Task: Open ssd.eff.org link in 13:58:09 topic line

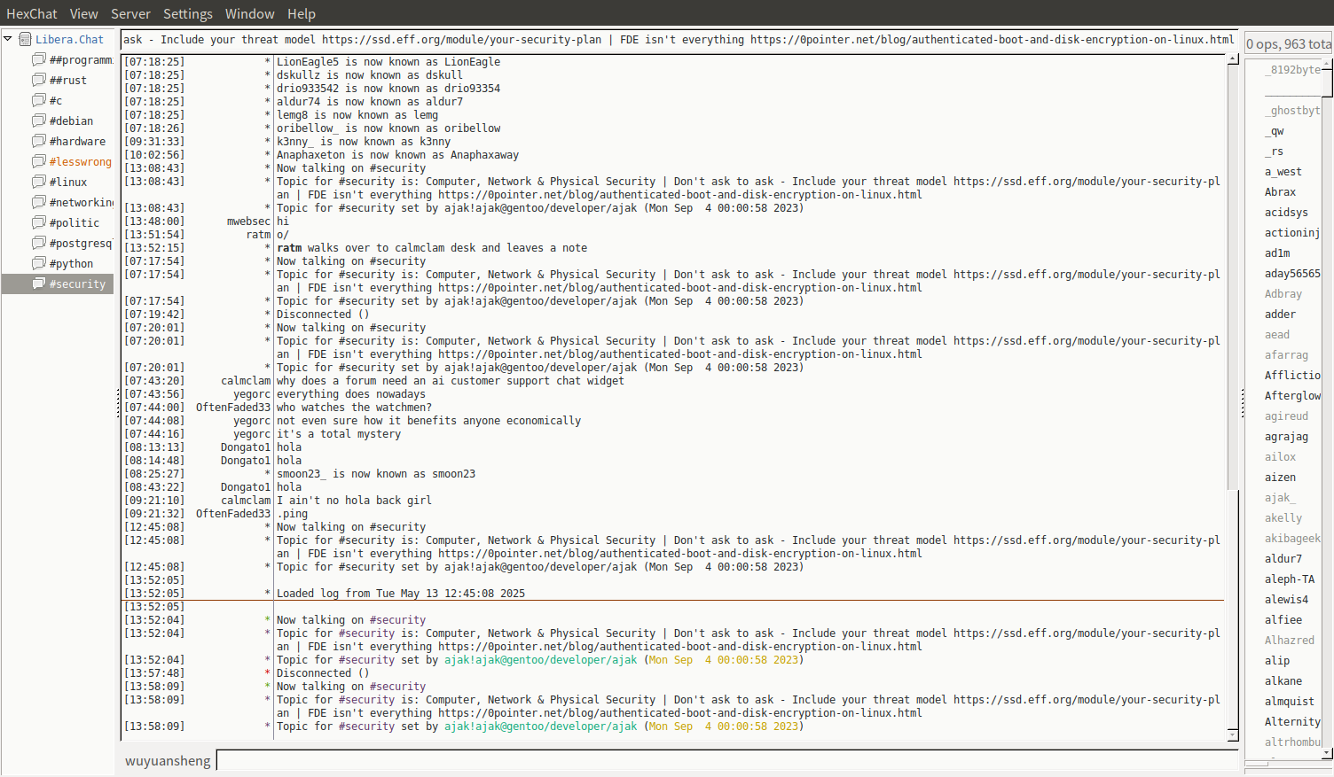Action: tap(1087, 700)
